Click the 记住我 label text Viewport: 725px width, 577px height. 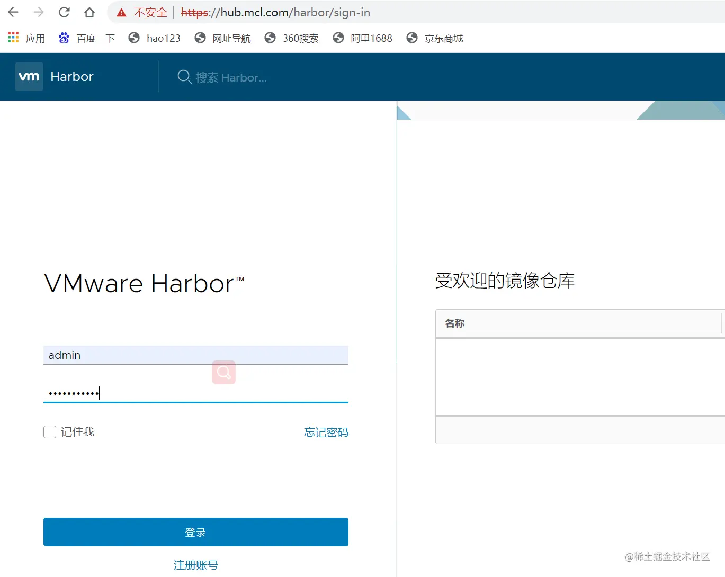coord(78,432)
